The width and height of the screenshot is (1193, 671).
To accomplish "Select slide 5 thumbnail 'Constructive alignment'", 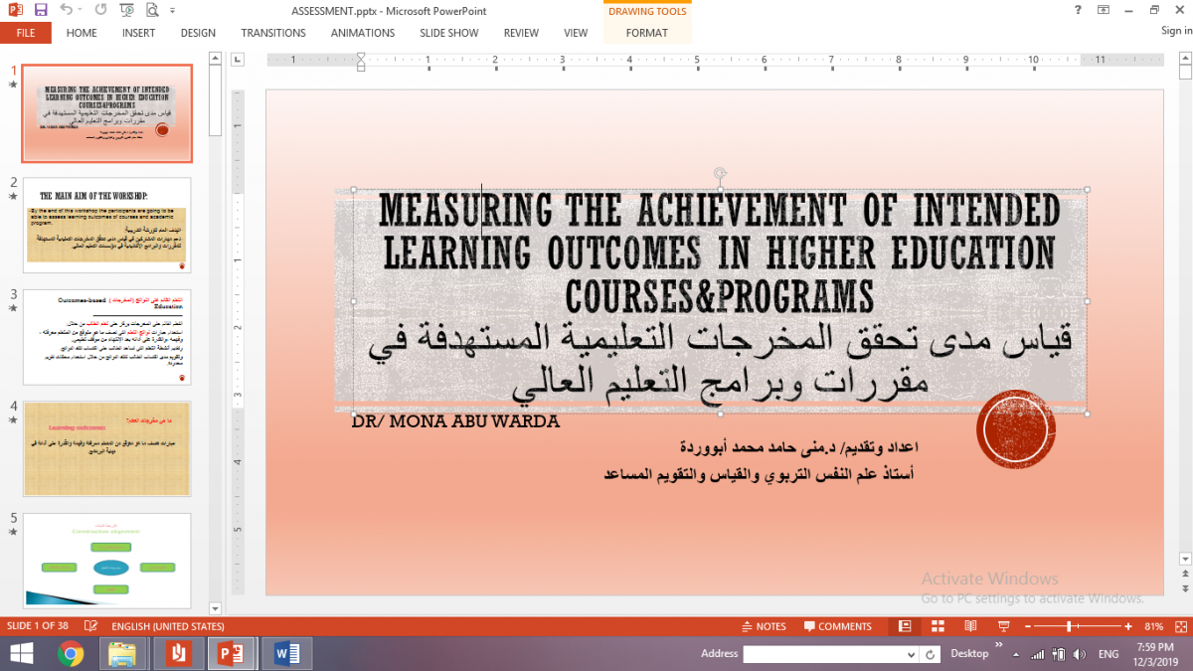I will click(x=107, y=559).
